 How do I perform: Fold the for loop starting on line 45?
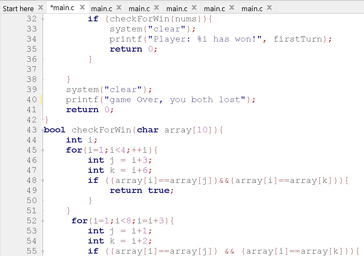click(43, 150)
